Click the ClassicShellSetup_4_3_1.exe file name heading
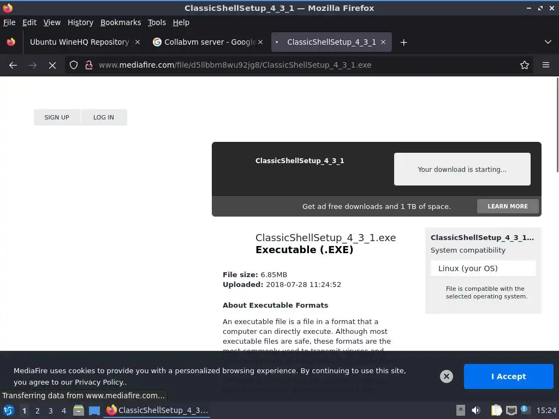 [325, 238]
